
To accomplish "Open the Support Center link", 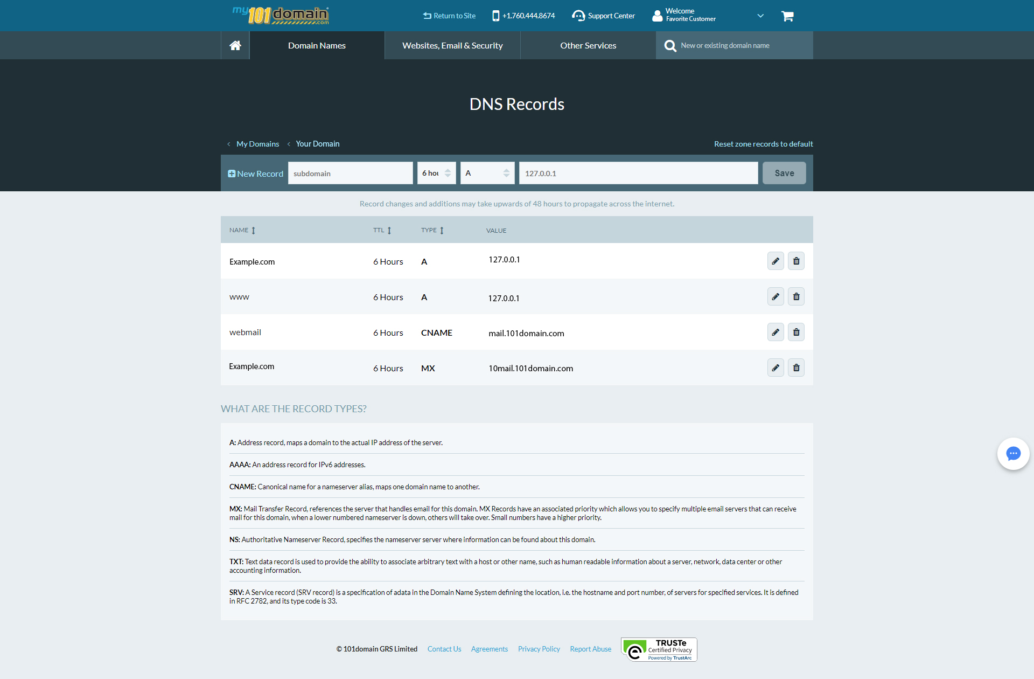I will 604,16.
